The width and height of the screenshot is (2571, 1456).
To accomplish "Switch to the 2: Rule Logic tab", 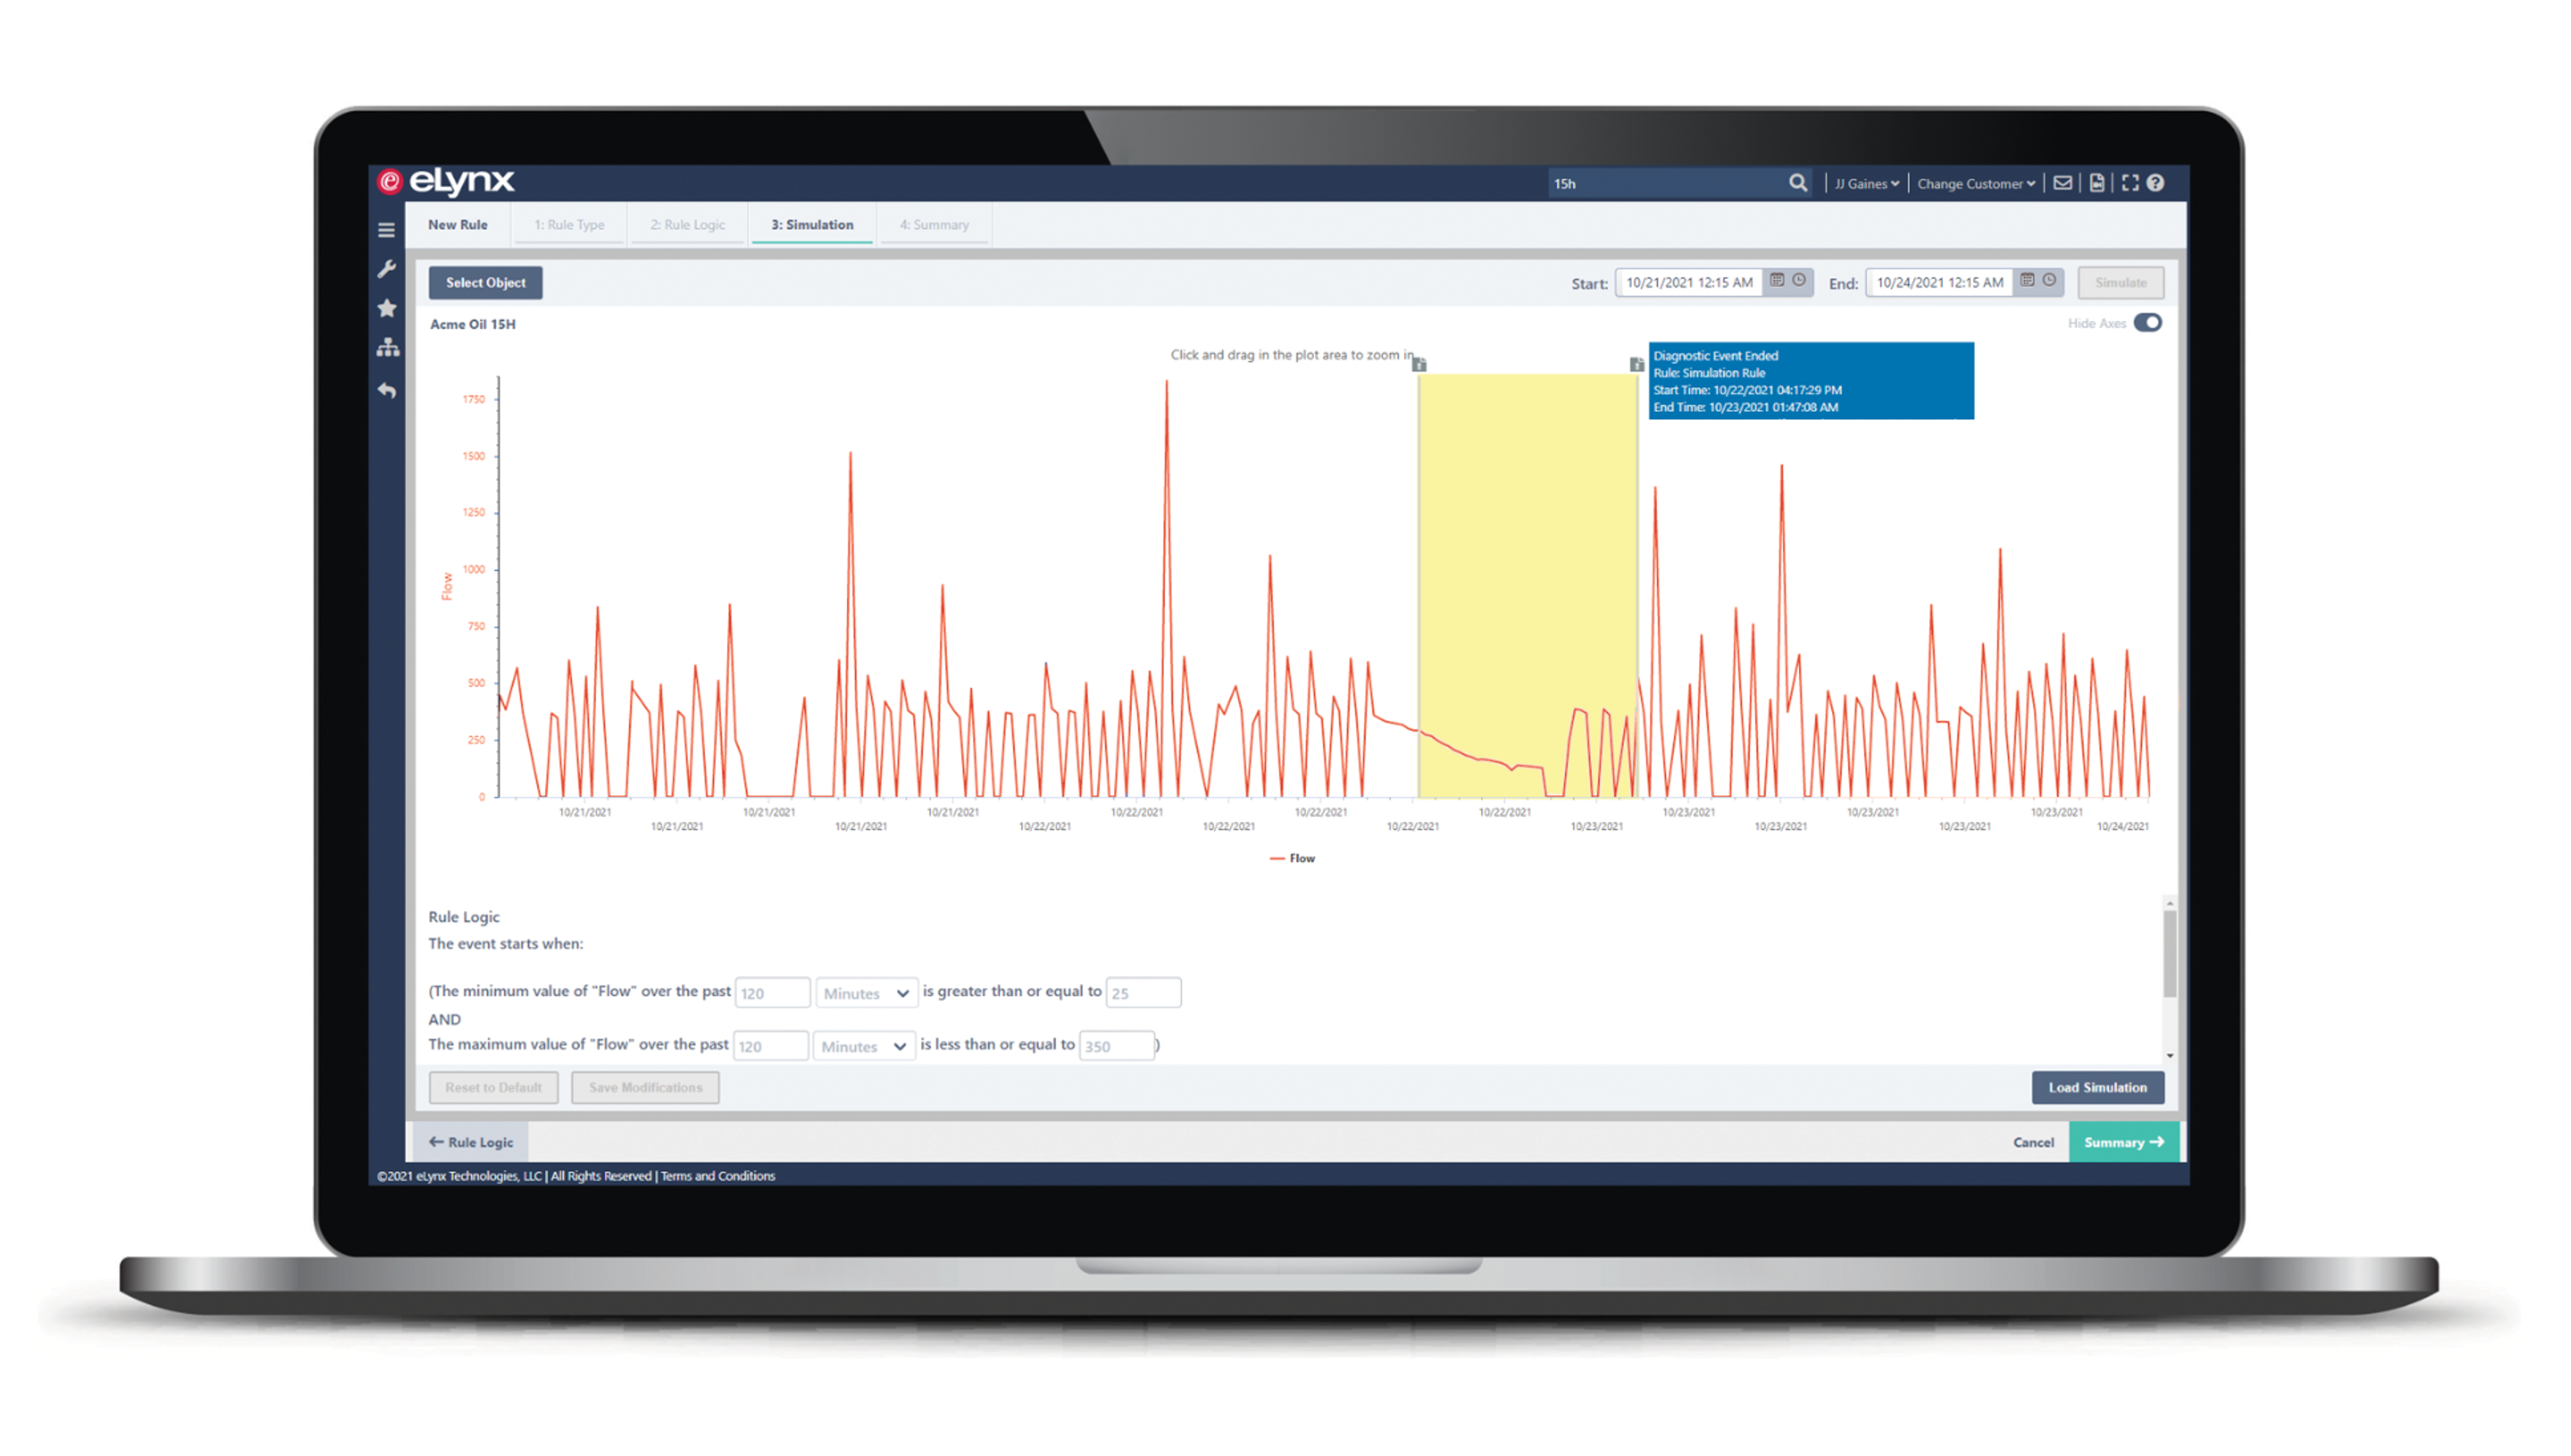I will [x=687, y=225].
